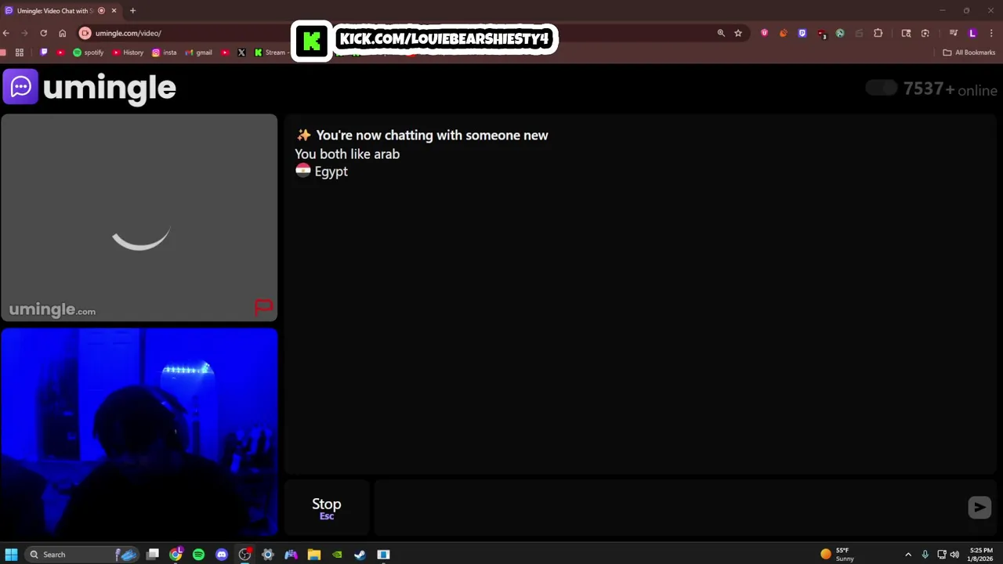
Task: Go back with the browser back arrow
Action: (6, 33)
